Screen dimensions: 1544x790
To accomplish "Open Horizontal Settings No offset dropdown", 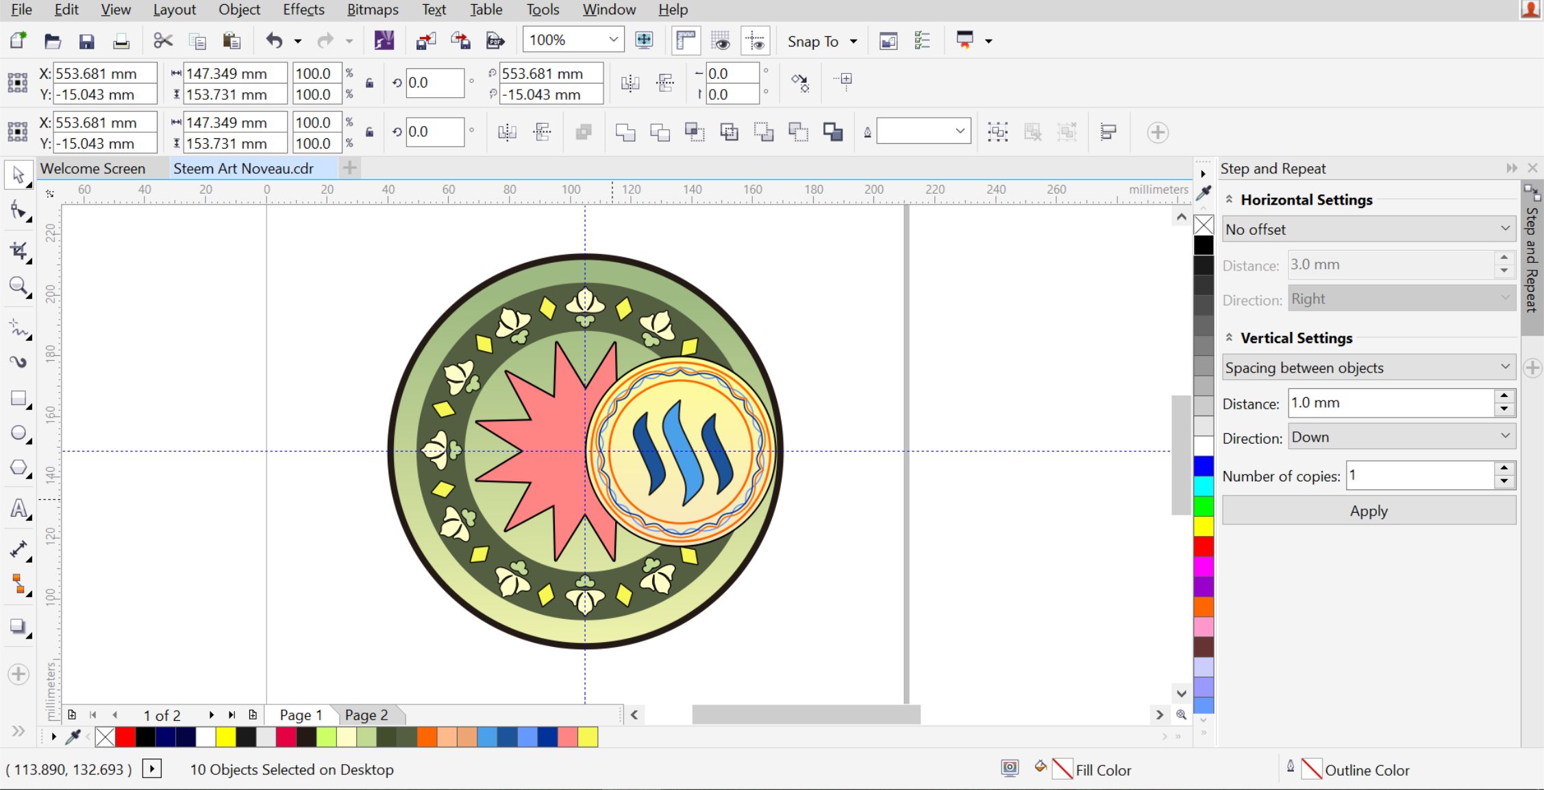I will coord(1369,229).
